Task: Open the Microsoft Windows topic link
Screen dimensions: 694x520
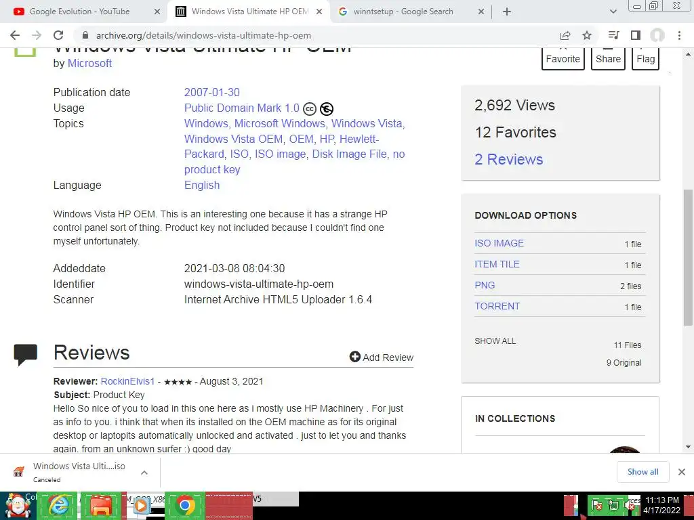Action: [x=280, y=123]
